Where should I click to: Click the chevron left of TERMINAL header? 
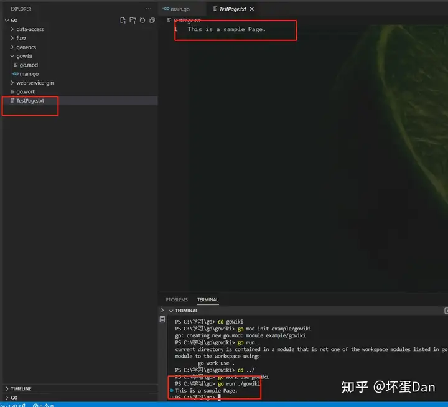[x=162, y=311]
